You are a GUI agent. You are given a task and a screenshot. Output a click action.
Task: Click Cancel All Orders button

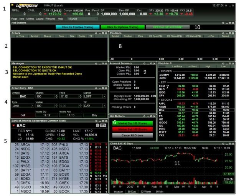(x=132, y=135)
